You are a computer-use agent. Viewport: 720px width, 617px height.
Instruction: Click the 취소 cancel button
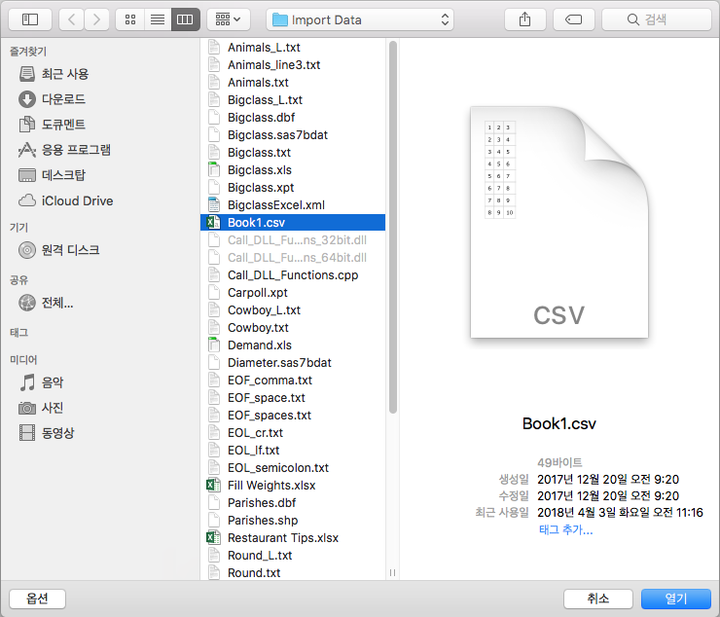click(598, 599)
